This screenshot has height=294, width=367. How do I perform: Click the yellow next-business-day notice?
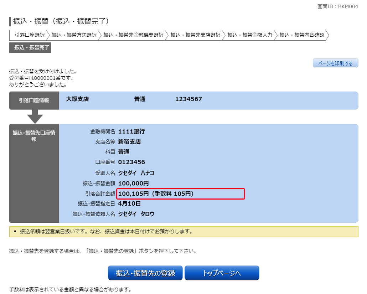183,232
